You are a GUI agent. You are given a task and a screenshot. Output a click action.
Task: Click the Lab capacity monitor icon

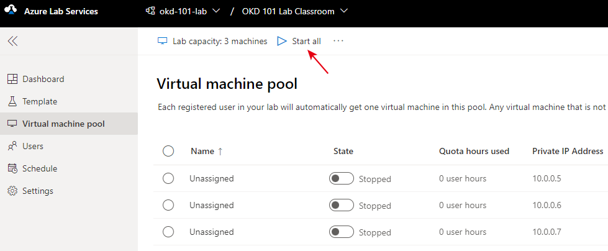click(x=162, y=41)
